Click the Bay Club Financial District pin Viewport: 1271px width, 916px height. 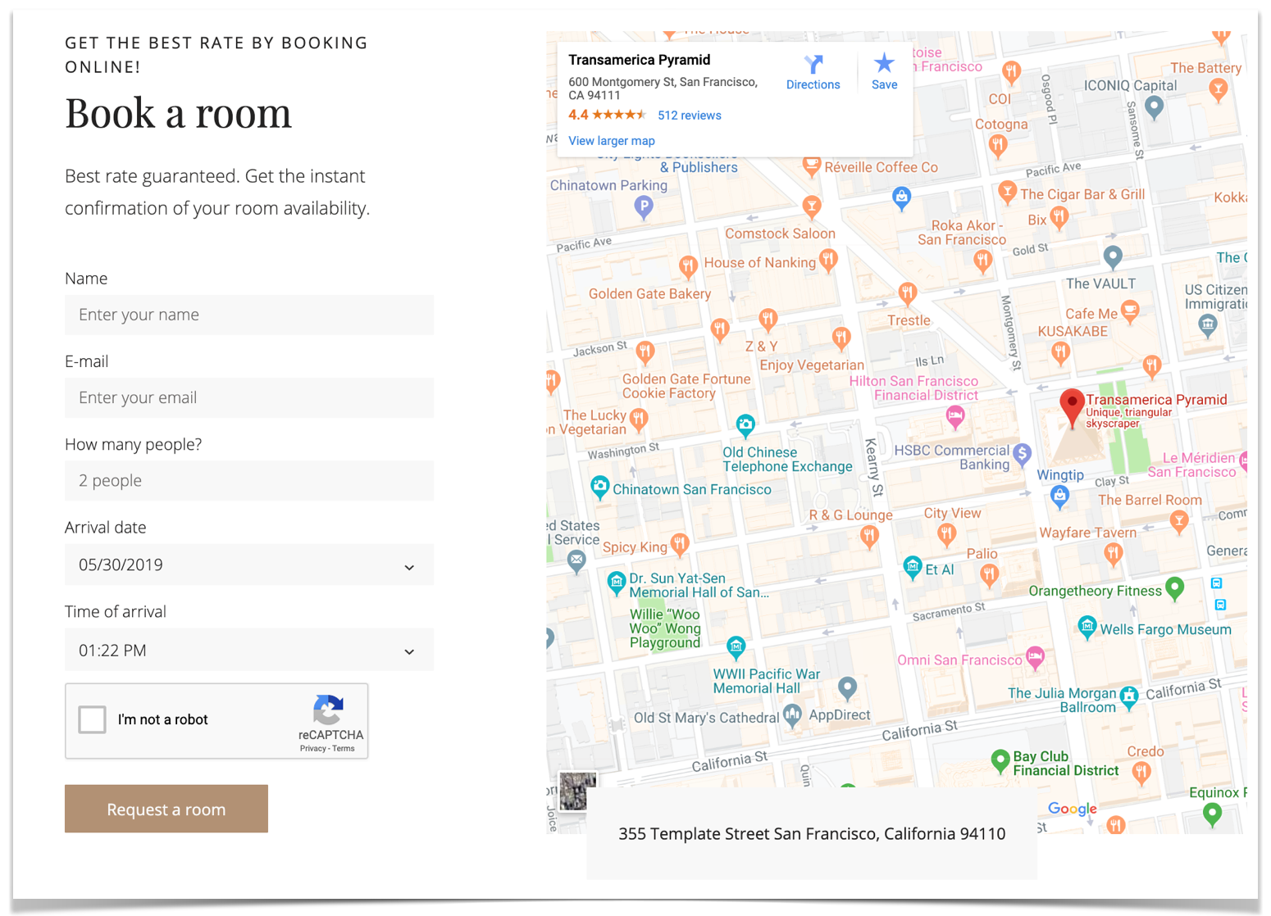point(1000,761)
